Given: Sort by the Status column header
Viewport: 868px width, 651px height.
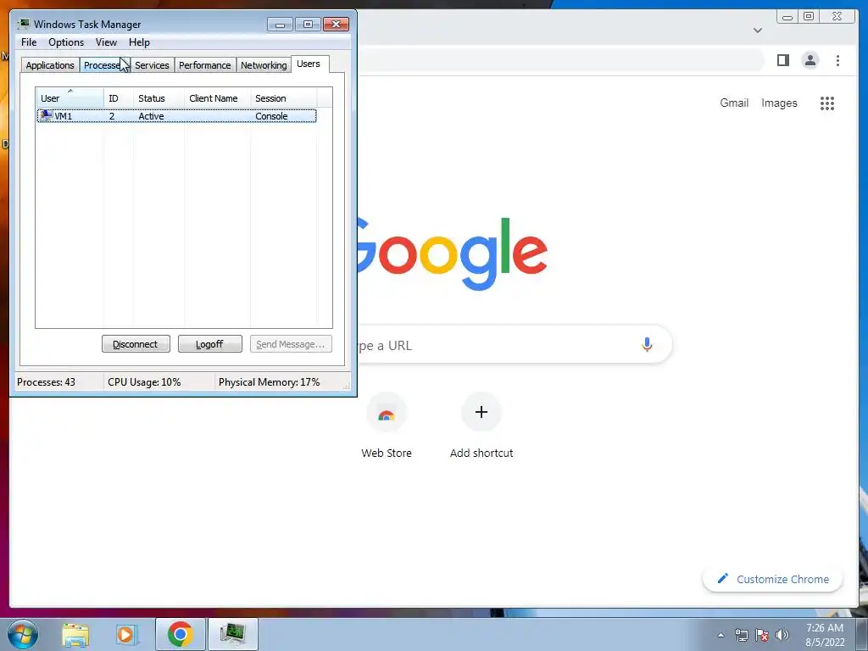Looking at the screenshot, I should coord(159,97).
